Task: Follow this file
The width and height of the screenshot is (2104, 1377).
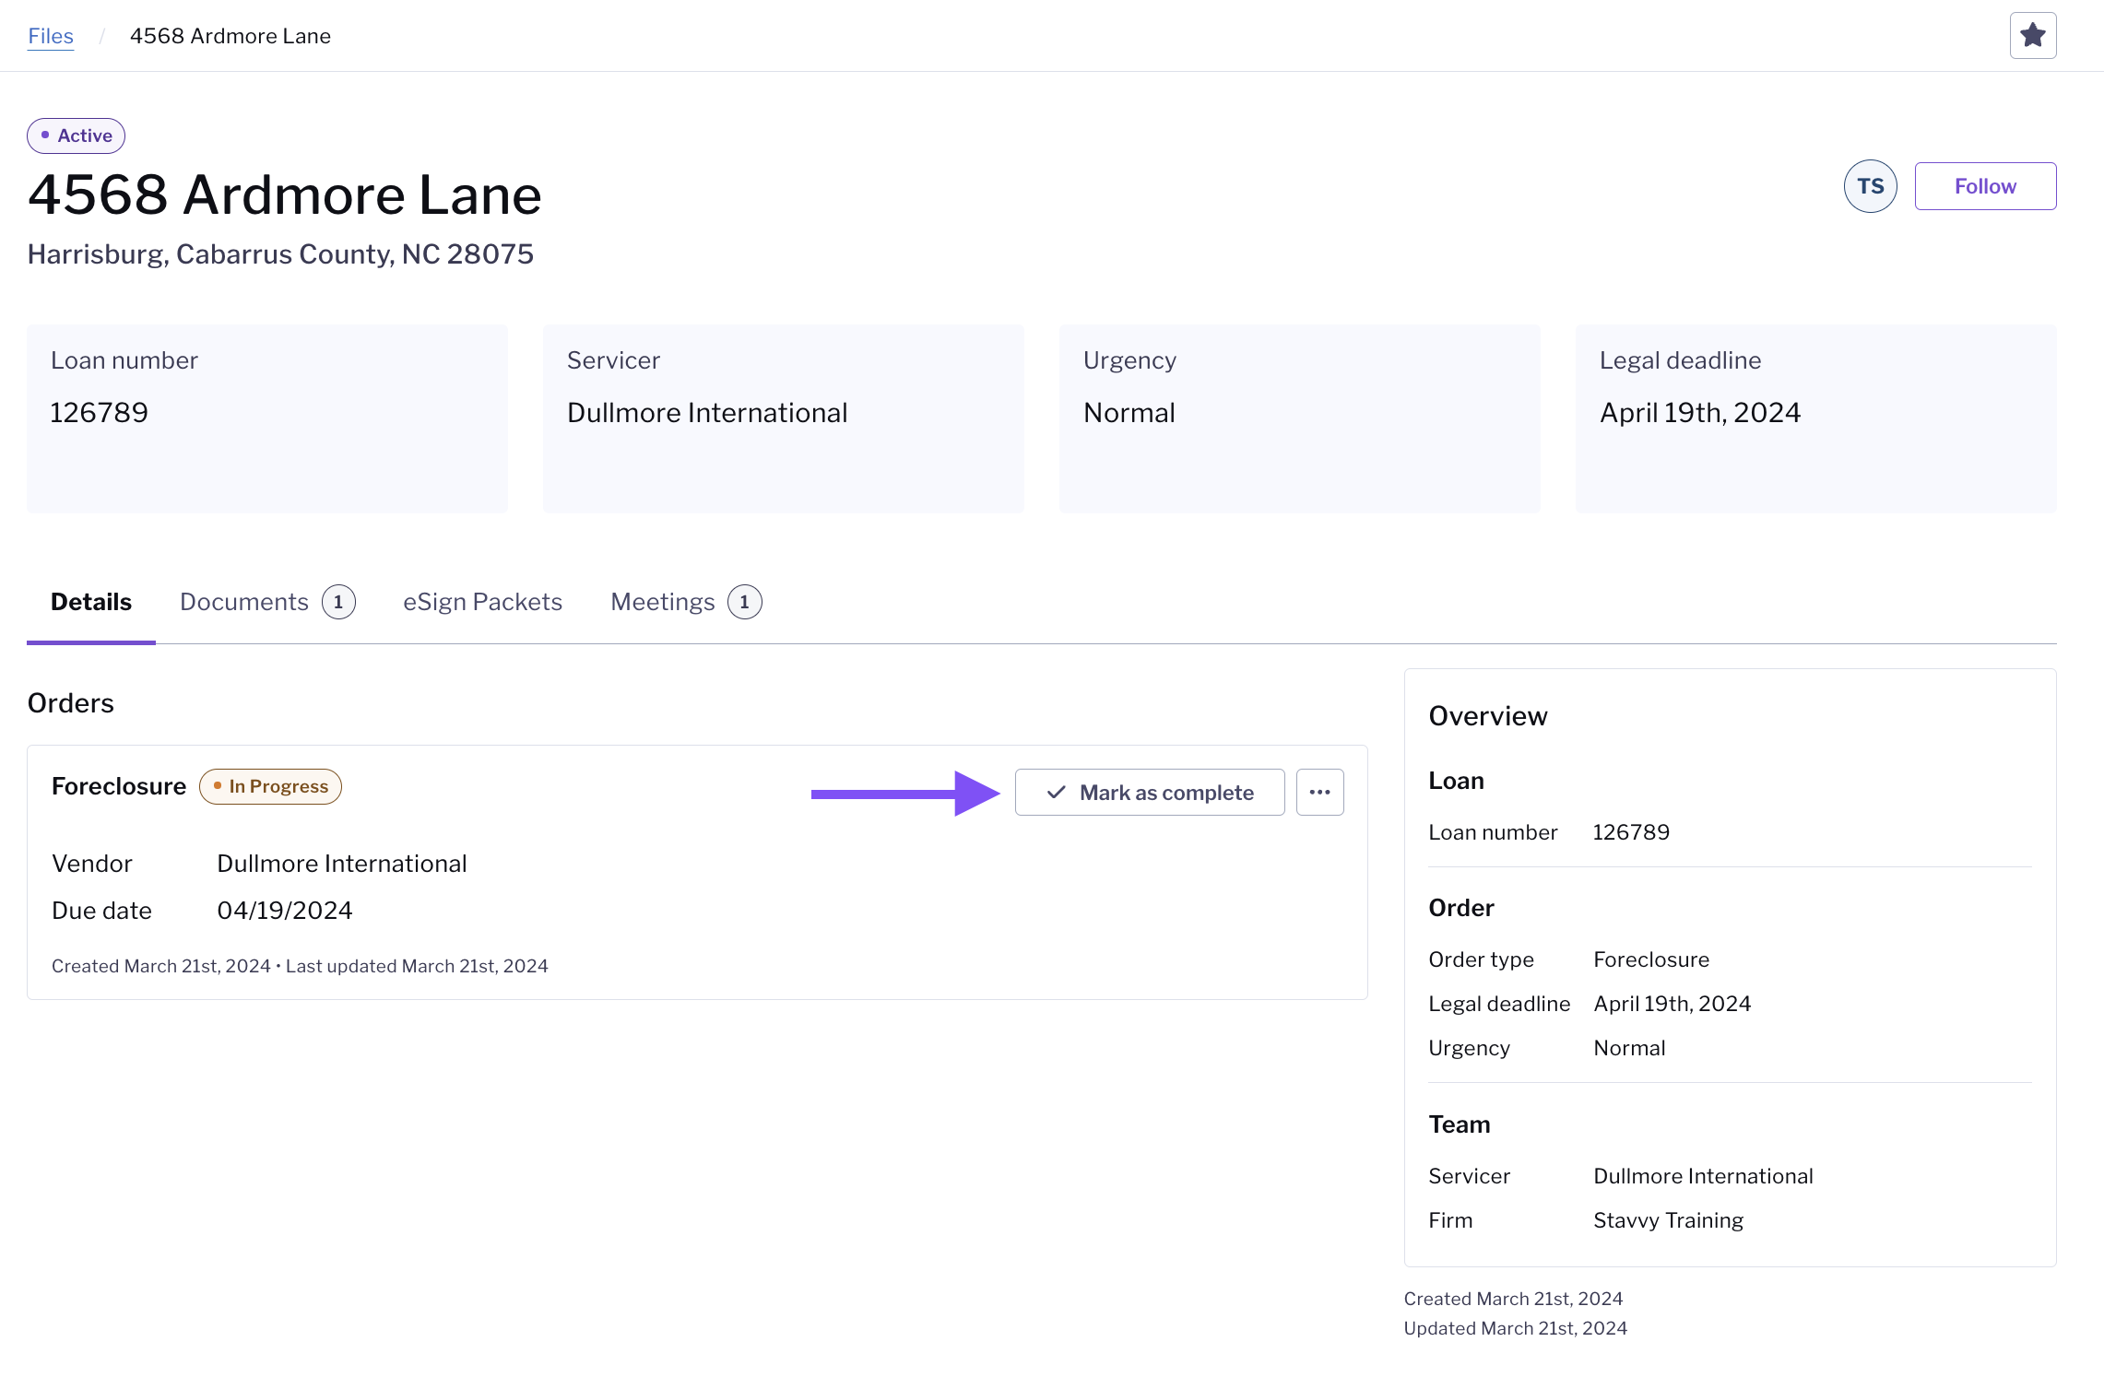Action: pos(1984,186)
